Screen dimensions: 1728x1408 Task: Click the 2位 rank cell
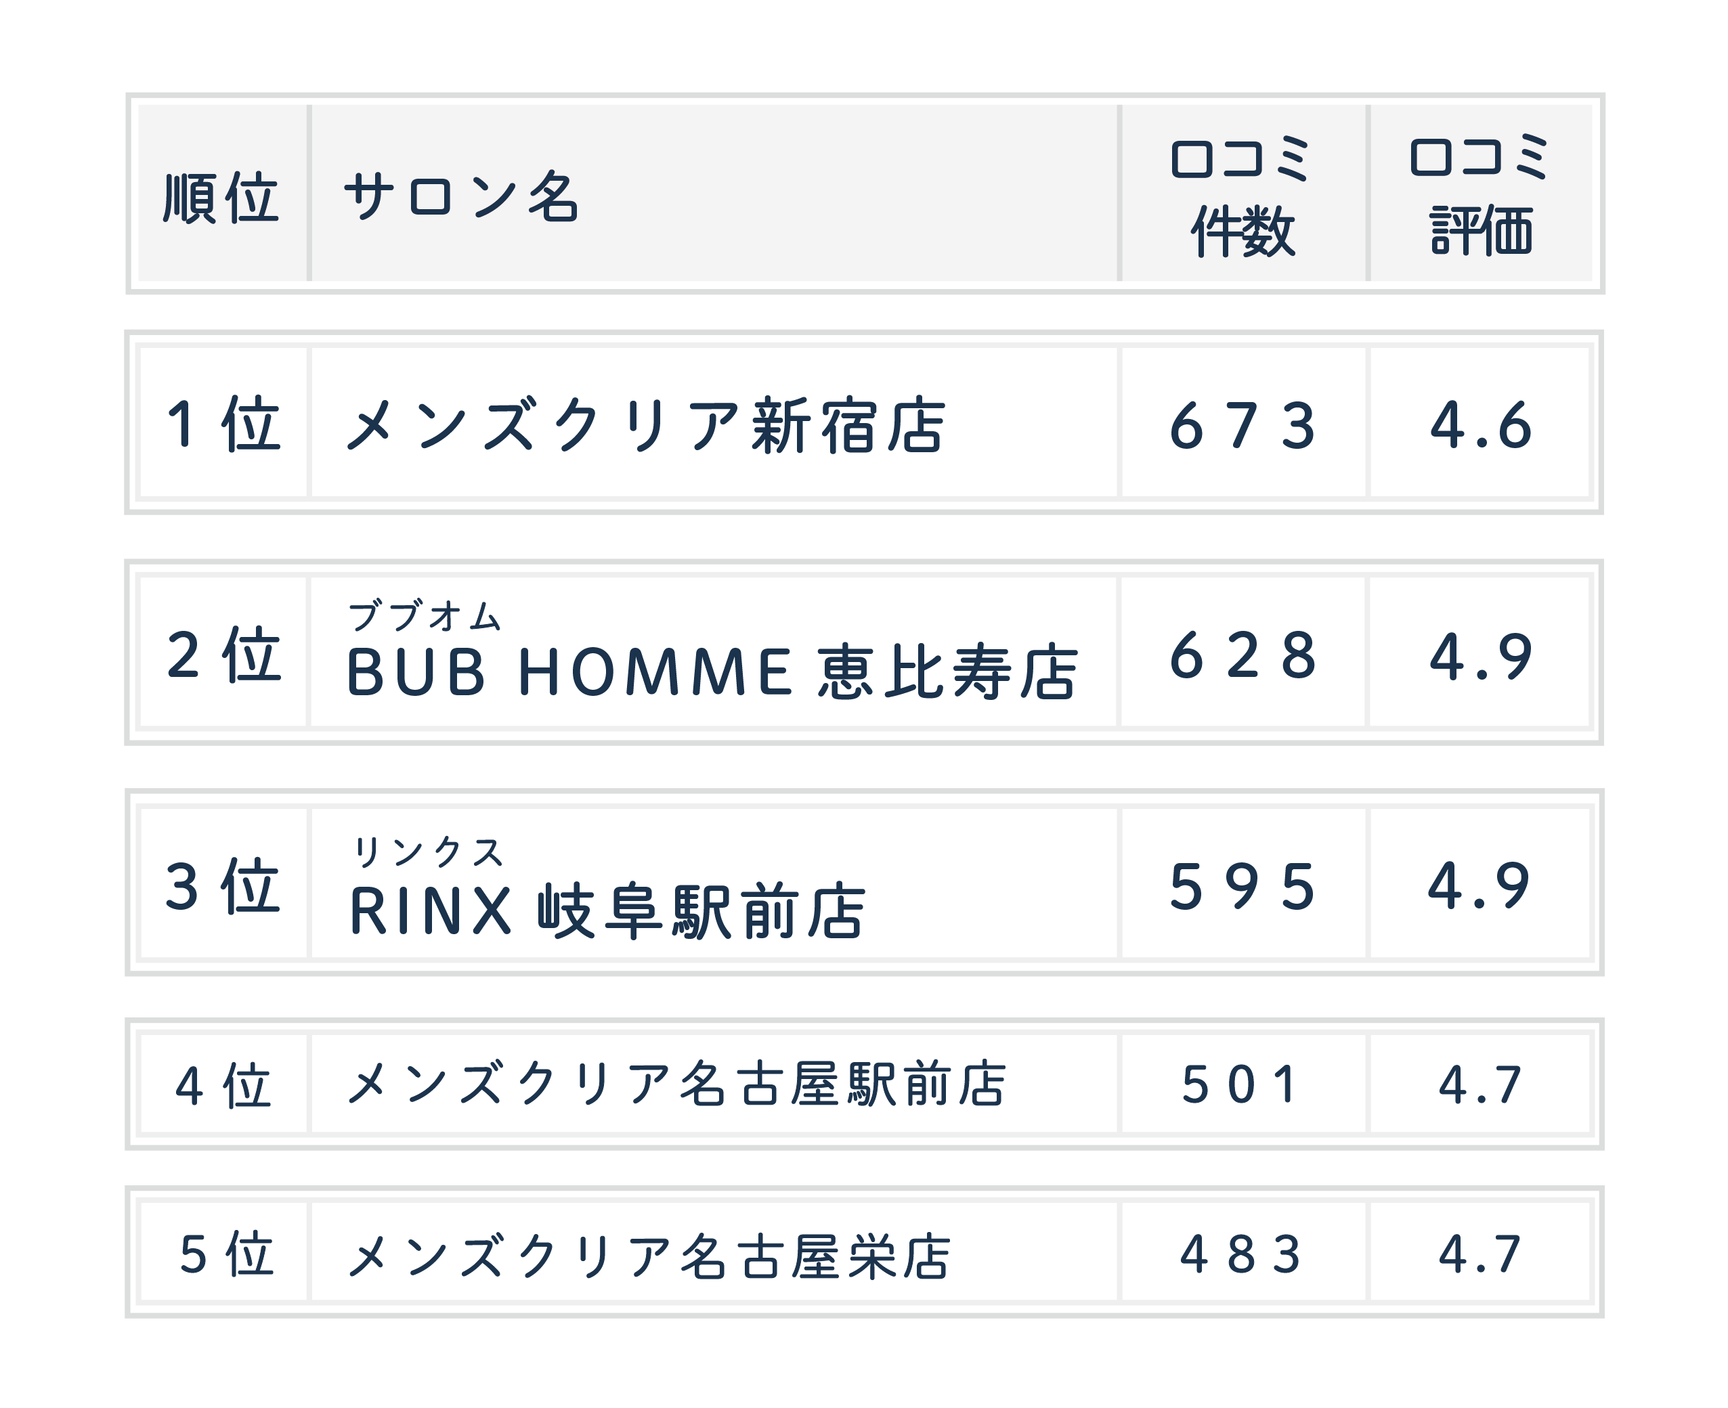(224, 655)
